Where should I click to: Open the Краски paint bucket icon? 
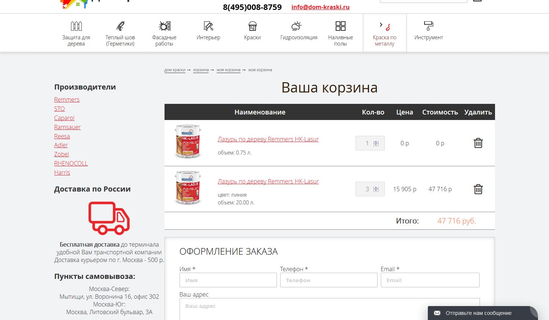(252, 26)
